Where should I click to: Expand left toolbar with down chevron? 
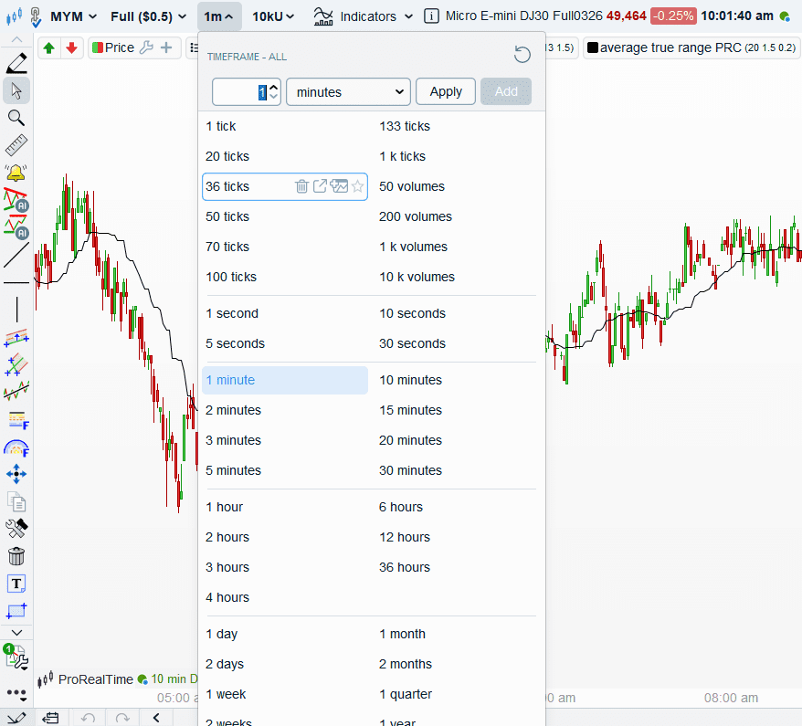(16, 633)
